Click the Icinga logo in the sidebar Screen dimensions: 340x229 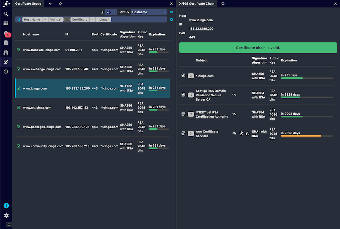(x=6, y=4)
